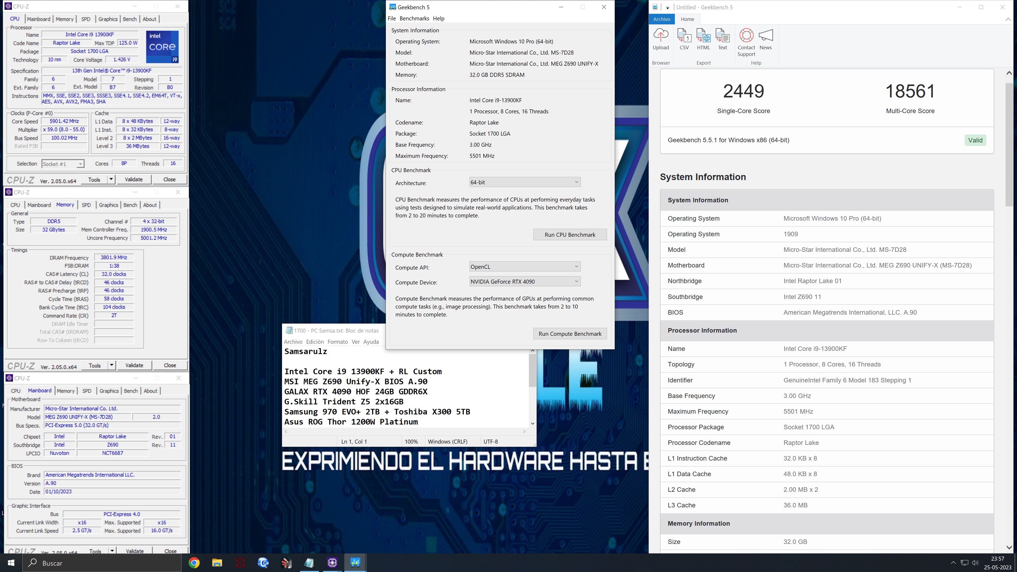Open the Compute Device RTX 4090 dropdown
Viewport: 1017px width, 572px height.
tap(525, 282)
